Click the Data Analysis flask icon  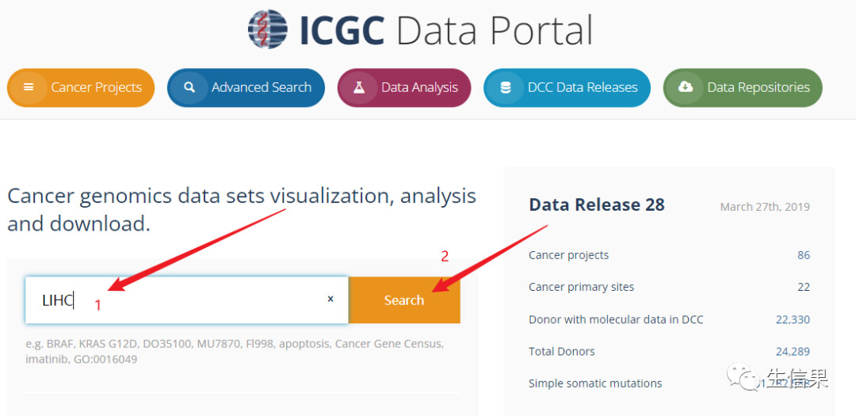point(359,87)
